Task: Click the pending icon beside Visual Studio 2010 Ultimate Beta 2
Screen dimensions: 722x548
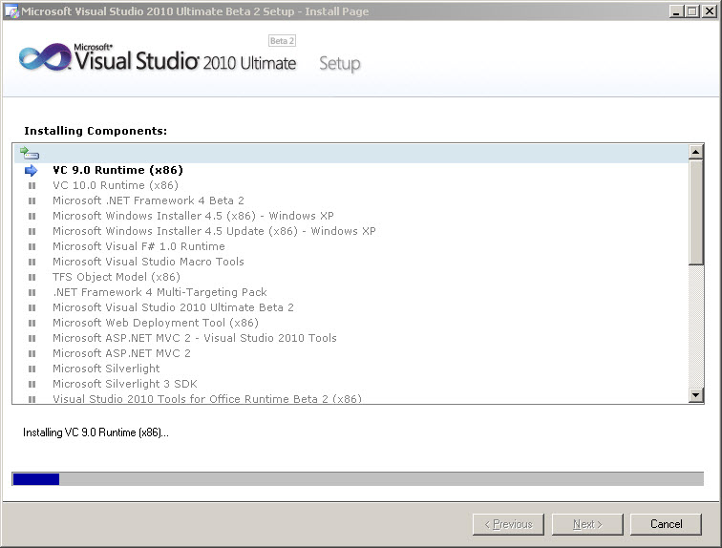Action: coord(32,307)
